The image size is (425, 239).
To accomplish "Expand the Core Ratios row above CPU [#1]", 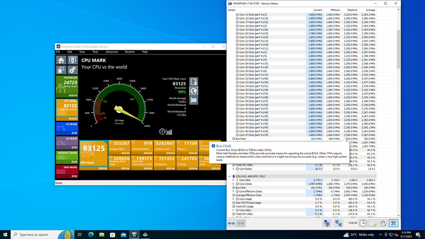I will [233, 169].
